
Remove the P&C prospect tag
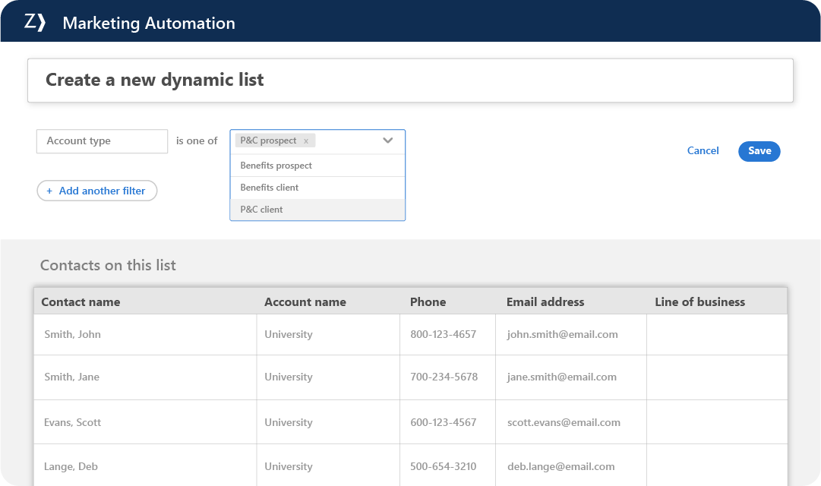(306, 140)
